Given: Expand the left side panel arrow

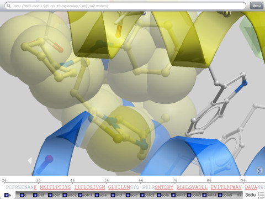Looking at the screenshot, I should click(30, 160).
